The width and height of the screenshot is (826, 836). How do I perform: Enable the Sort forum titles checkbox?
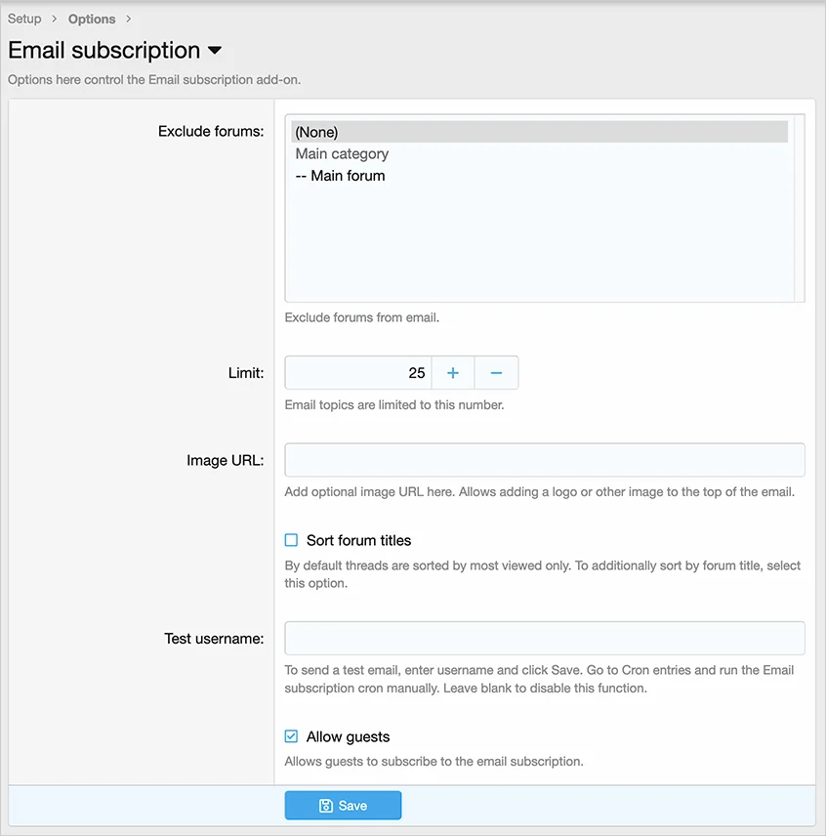[x=291, y=540]
